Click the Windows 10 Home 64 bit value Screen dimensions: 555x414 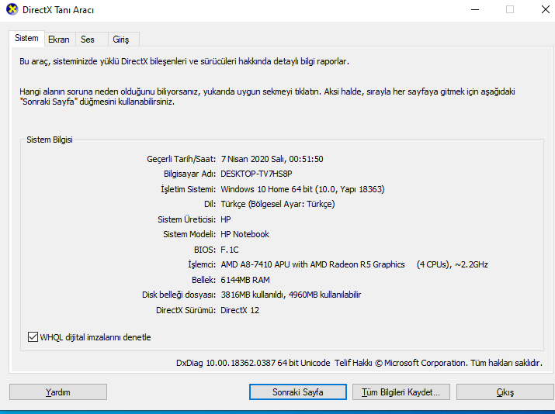303,189
